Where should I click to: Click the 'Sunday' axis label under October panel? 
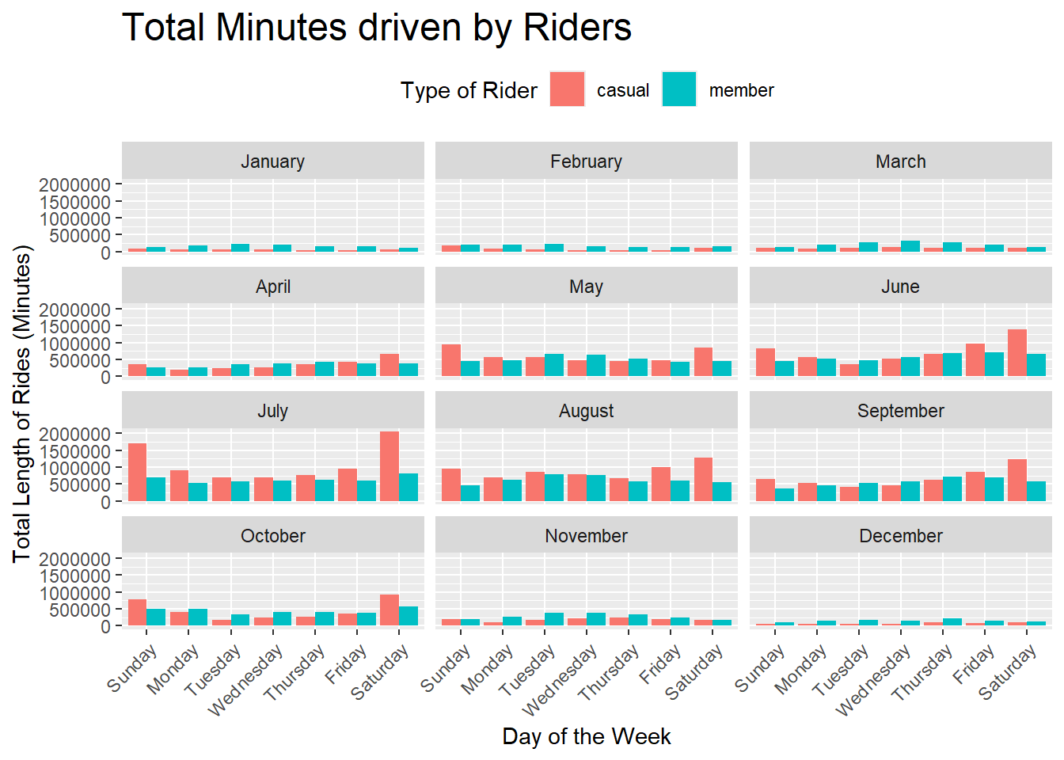tap(133, 668)
